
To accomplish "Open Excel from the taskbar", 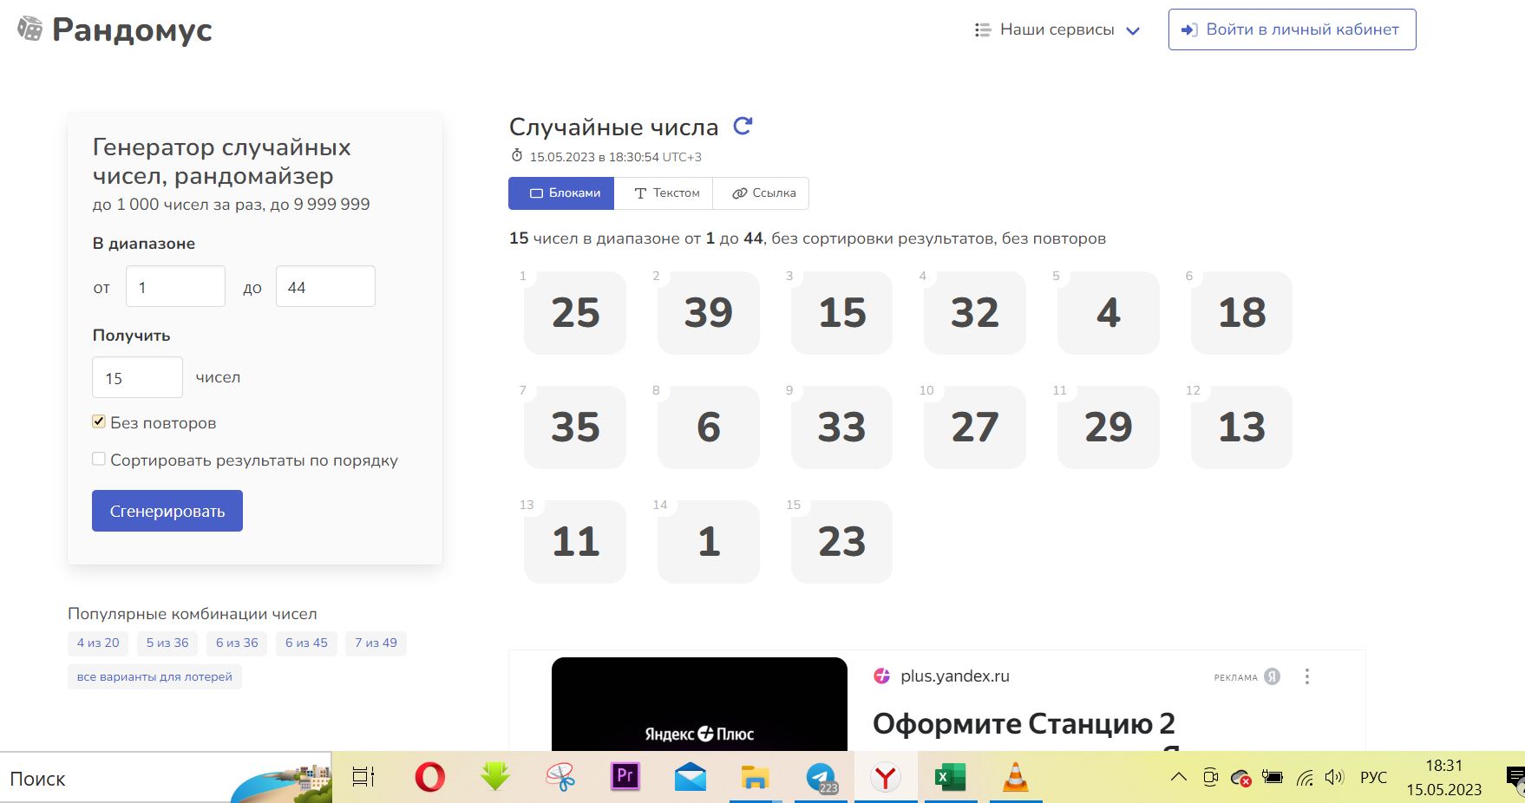I will click(x=951, y=777).
